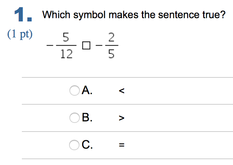Click the equals symbol in option C
Viewport: 233px width, 165px height.
coord(122,145)
